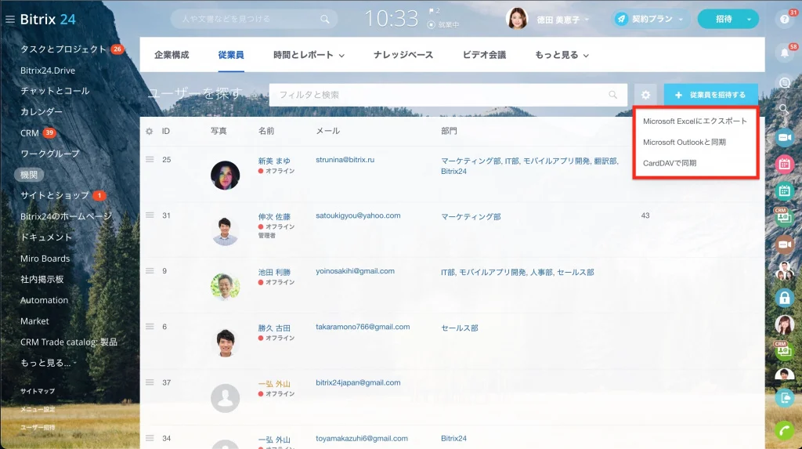
Task: Click the top global search field
Action: point(254,19)
